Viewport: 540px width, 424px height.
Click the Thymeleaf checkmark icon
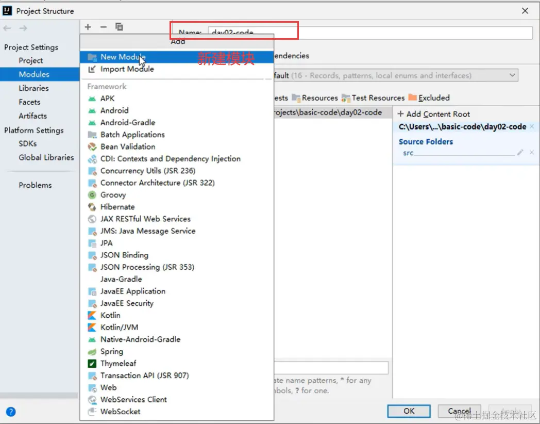point(92,364)
